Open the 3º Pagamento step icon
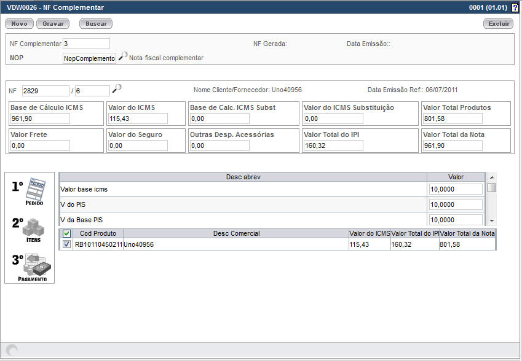This screenshot has width=522, height=361. click(x=32, y=267)
